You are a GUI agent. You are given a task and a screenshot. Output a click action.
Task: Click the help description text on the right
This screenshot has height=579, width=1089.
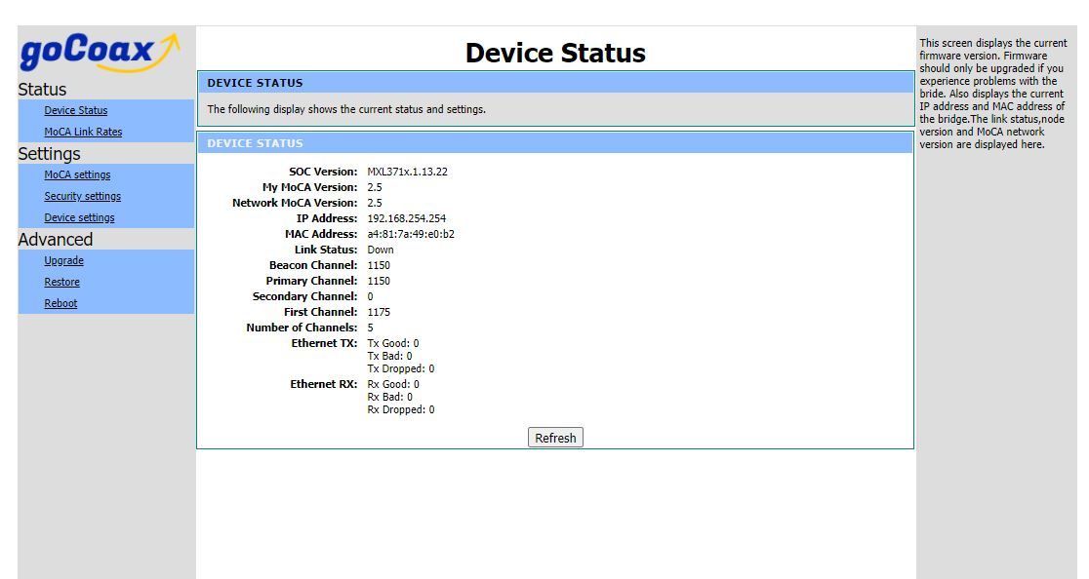[993, 94]
